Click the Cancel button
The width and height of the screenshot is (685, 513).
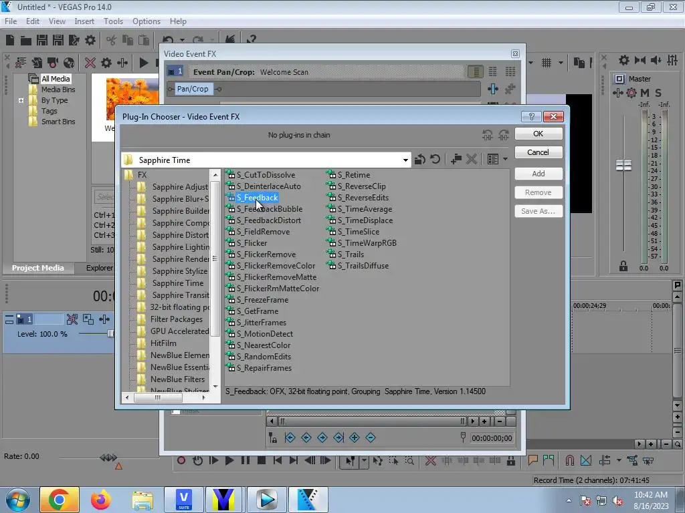(x=539, y=152)
